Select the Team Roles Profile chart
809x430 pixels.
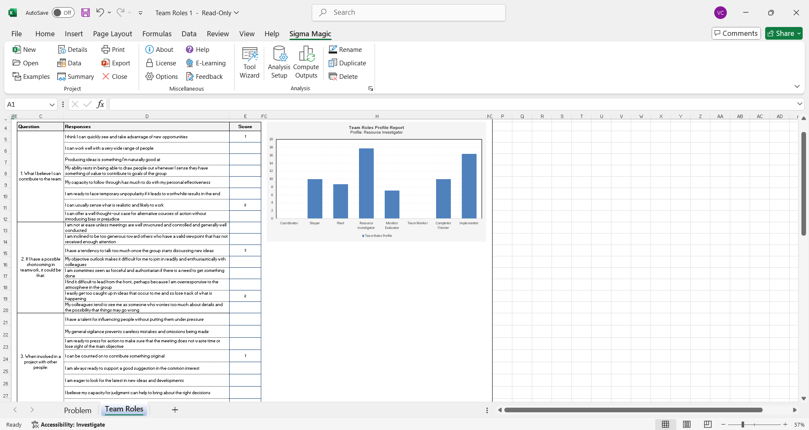click(x=376, y=181)
